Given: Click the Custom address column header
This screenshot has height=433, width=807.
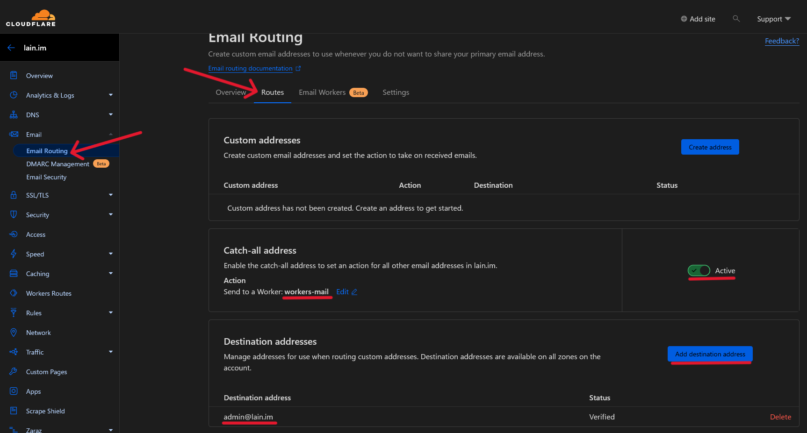Looking at the screenshot, I should [251, 185].
